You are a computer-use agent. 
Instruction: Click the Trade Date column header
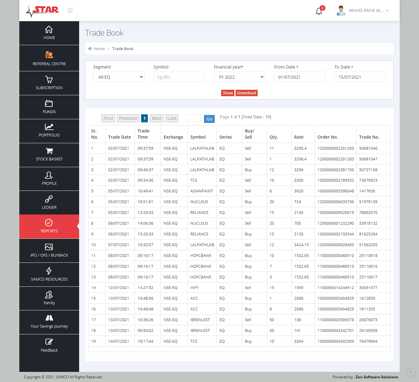[119, 137]
